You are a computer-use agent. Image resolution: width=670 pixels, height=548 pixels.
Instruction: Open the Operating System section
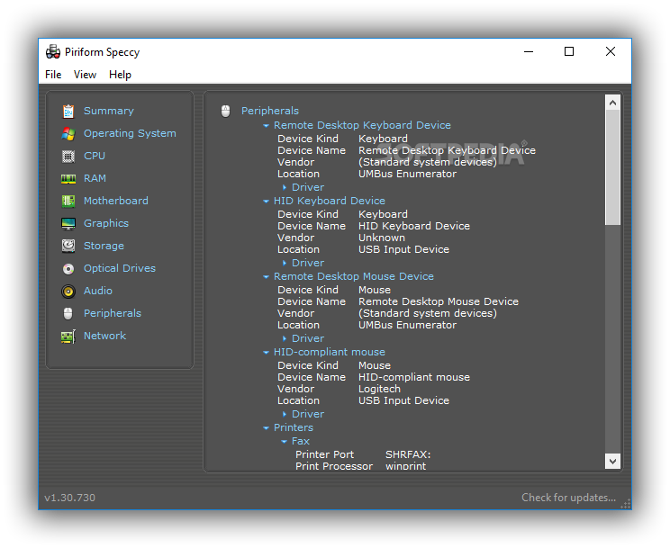(x=130, y=133)
